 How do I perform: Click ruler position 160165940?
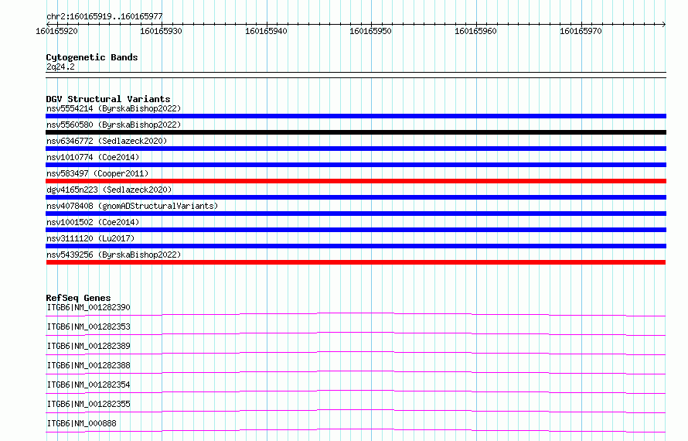pyautogui.click(x=267, y=31)
